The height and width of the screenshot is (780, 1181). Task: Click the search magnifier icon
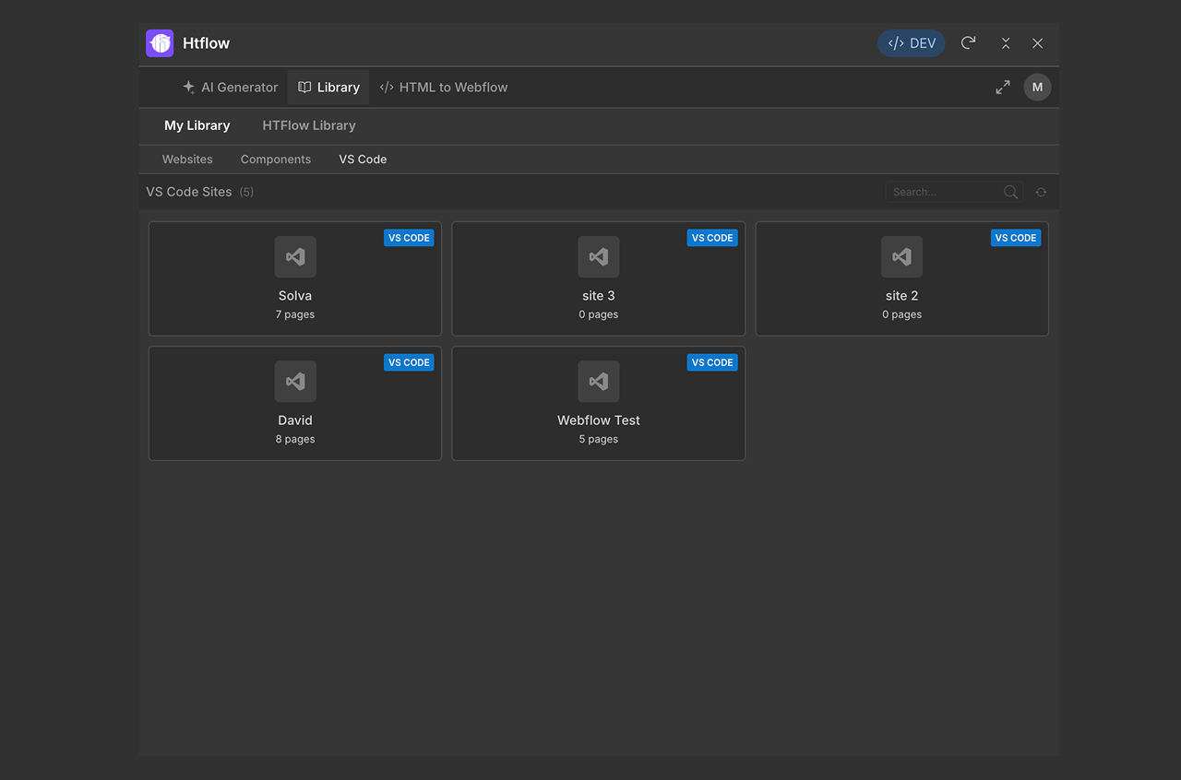[1010, 192]
